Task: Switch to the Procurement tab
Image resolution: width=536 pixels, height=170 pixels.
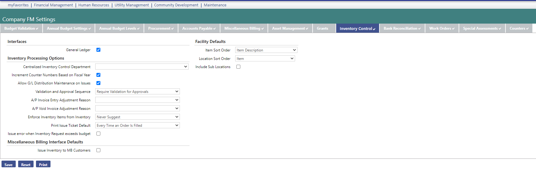Action: (161, 28)
